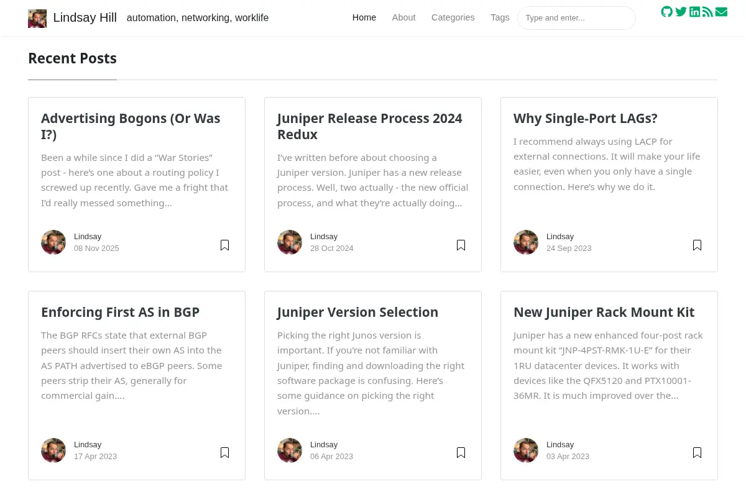Viewport: 746px width, 497px height.
Task: Open the RSS feed icon
Action: (707, 12)
